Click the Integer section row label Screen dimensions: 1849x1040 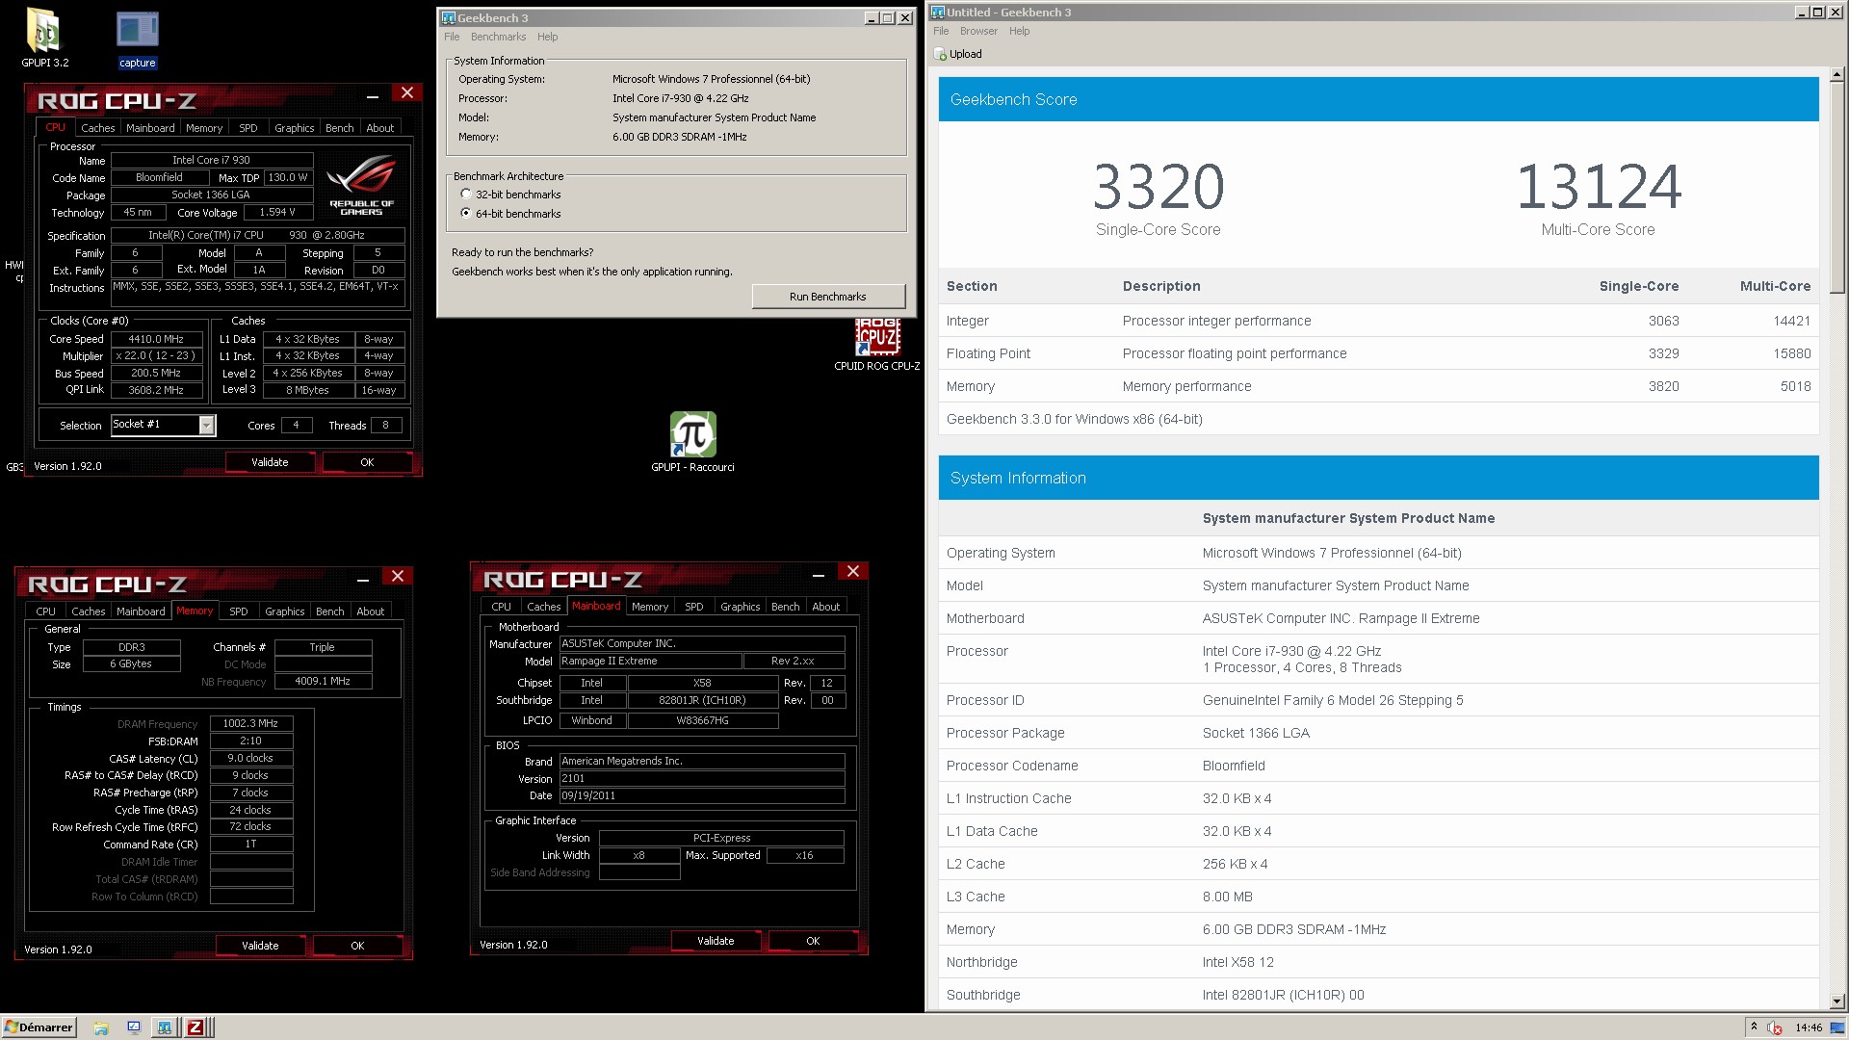point(967,321)
